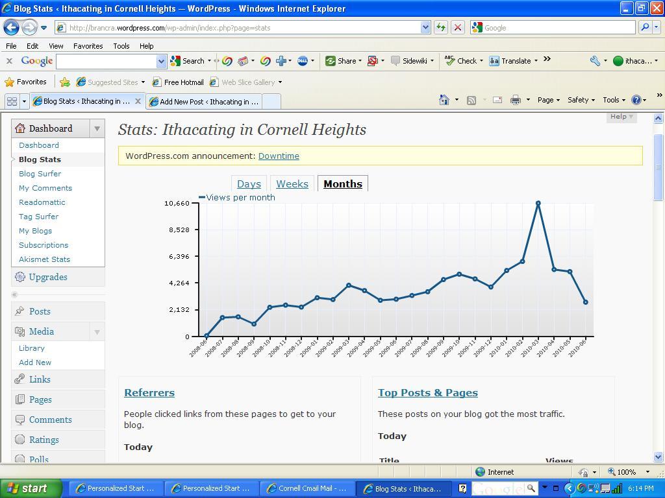665x498 pixels.
Task: Switch chart to Days view
Action: click(249, 184)
